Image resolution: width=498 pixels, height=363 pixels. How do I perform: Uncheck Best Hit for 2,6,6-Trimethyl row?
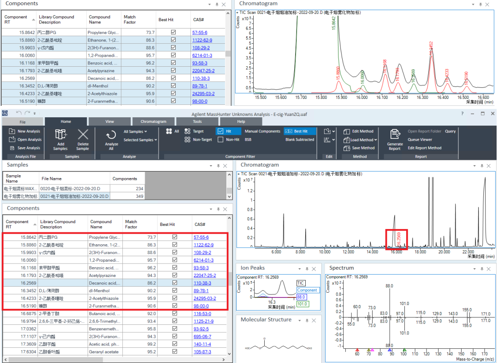pyautogui.click(x=175, y=321)
